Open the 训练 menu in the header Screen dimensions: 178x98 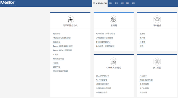[111, 3]
